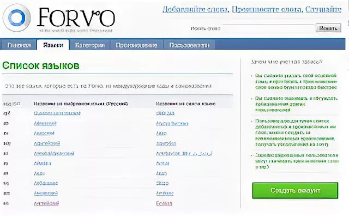Open the Амхарский language link
Image resolution: width=349 pixels, height=217 pixels.
[x=46, y=193]
